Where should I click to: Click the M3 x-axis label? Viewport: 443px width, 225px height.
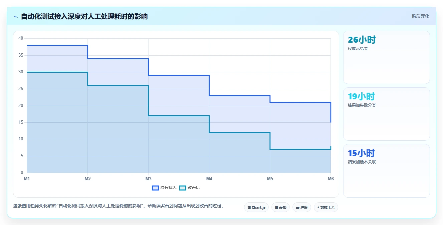point(148,179)
